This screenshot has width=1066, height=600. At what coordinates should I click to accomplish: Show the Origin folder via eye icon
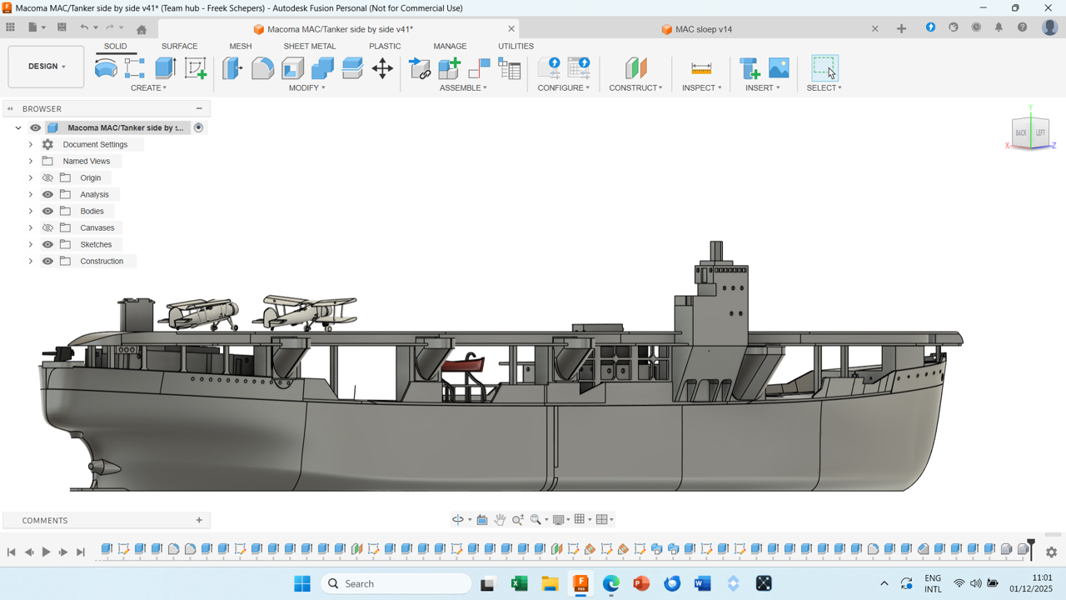pos(47,177)
